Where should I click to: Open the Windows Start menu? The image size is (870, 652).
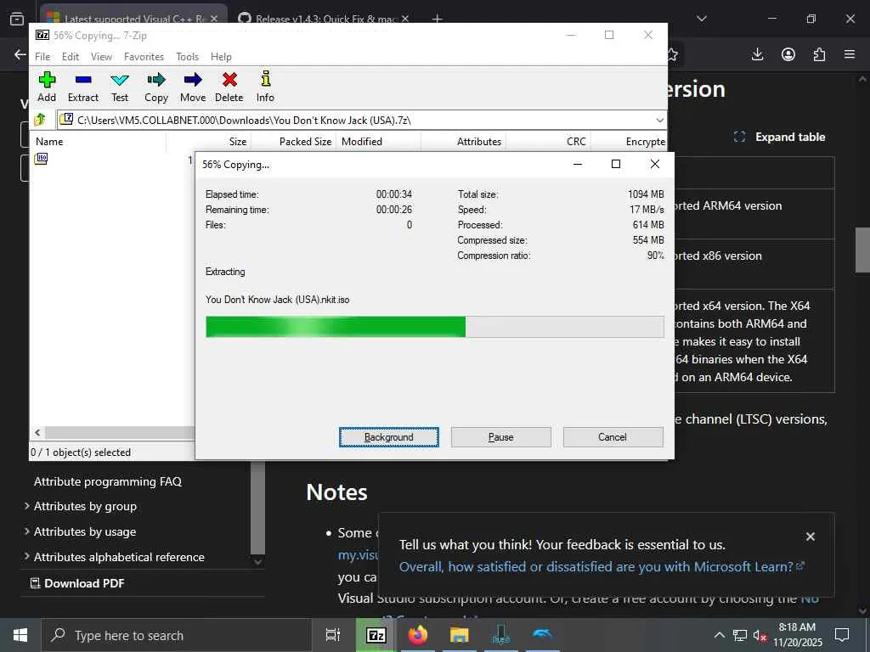(x=20, y=635)
